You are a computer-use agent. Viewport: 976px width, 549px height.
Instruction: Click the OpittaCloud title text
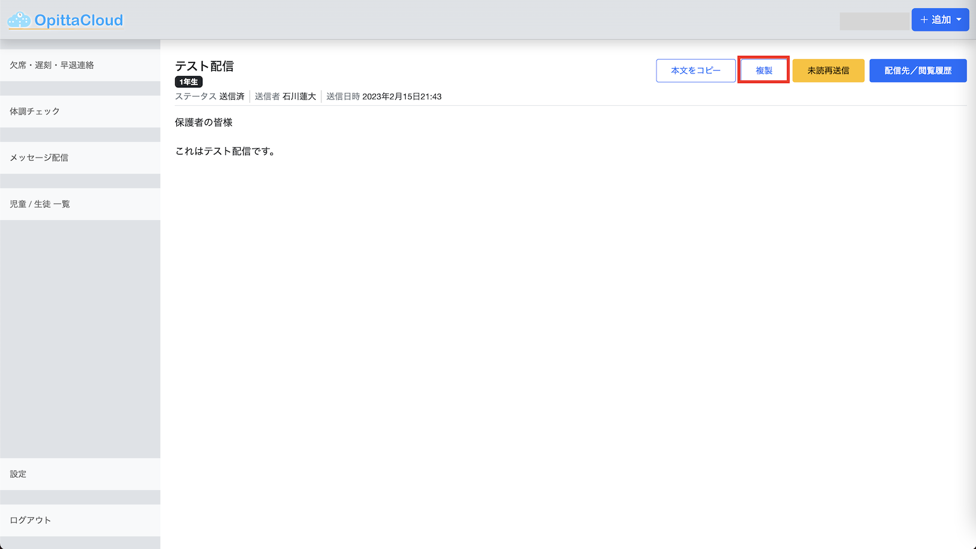[79, 20]
